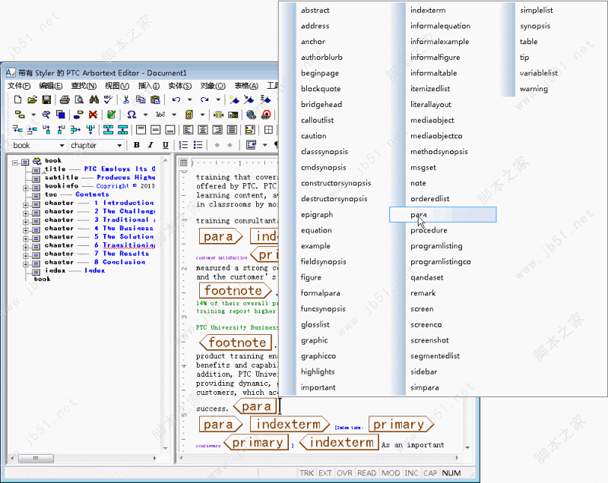Click the globe with links icon

click(x=251, y=115)
